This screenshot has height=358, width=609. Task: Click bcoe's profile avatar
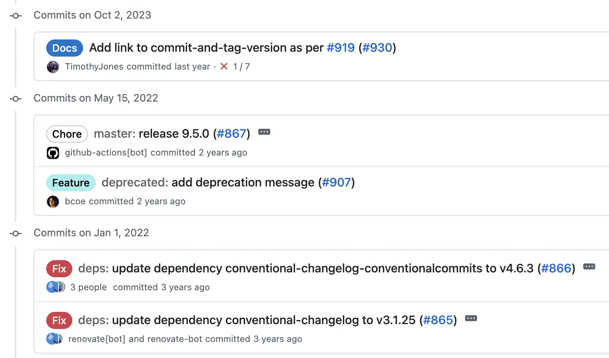(x=53, y=202)
